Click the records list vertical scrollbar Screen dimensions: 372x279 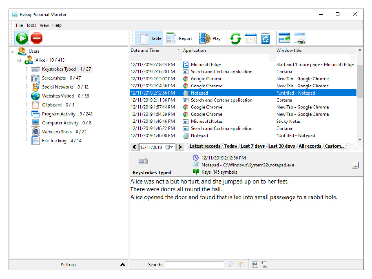(360, 81)
